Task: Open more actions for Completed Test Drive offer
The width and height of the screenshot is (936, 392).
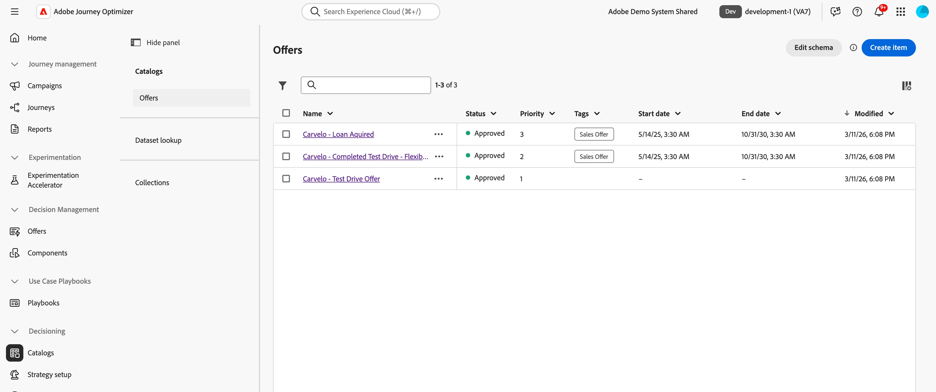Action: 439,156
